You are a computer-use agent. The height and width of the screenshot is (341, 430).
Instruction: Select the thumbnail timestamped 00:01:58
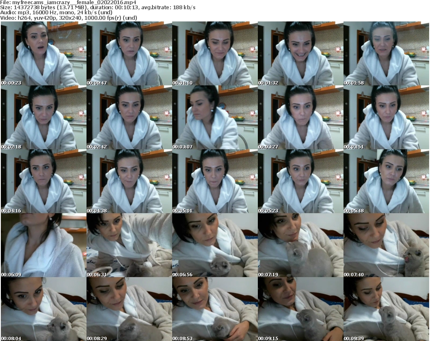pyautogui.click(x=386, y=53)
